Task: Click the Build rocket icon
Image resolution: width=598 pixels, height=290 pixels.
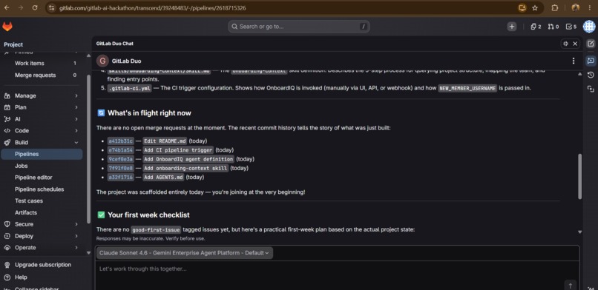Action: [7, 143]
